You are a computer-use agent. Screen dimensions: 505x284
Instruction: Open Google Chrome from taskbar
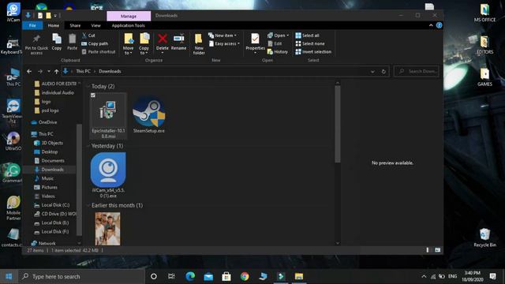(x=245, y=276)
